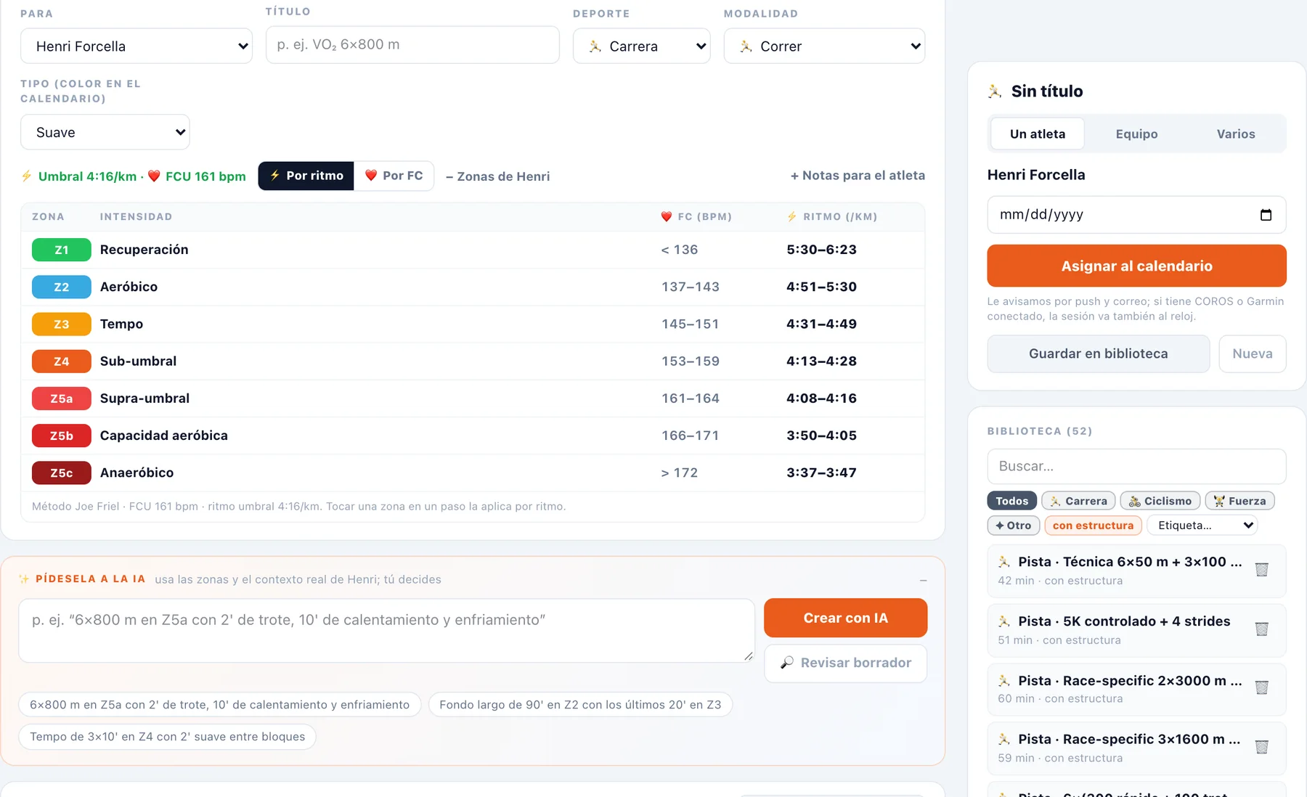Click the Z5c Anaeróbico zone badge
This screenshot has width=1307, height=797.
click(62, 473)
